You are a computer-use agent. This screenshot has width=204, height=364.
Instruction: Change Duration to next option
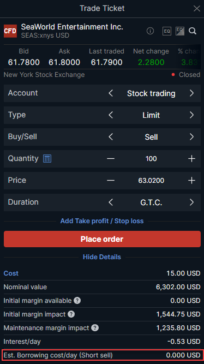pyautogui.click(x=191, y=202)
